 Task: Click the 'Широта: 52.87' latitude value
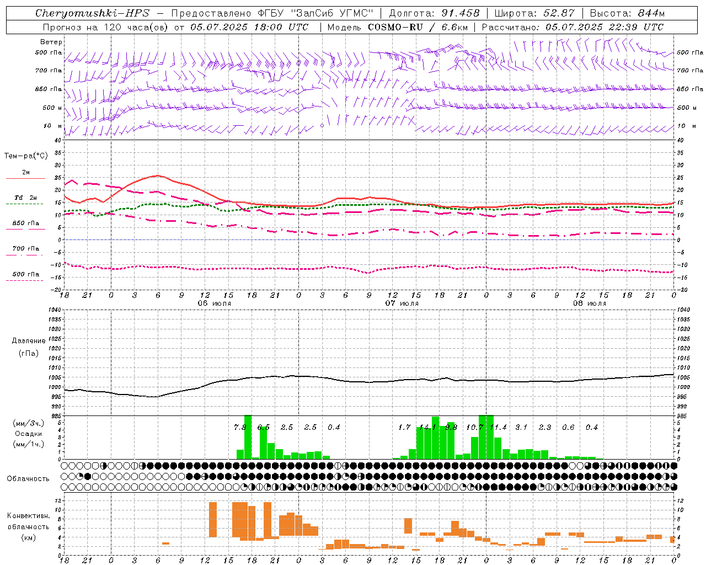(x=534, y=13)
